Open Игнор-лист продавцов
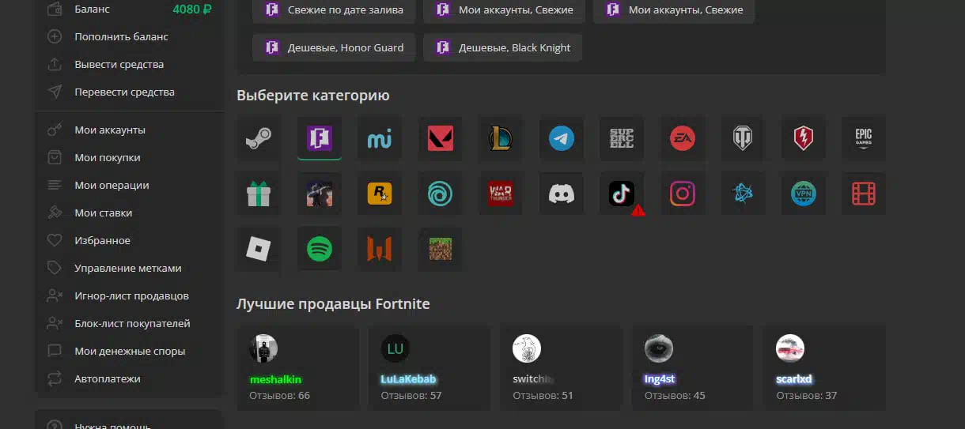 click(130, 295)
